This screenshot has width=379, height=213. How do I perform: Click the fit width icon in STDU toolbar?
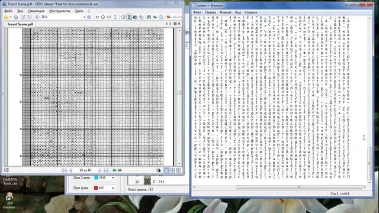(x=109, y=17)
